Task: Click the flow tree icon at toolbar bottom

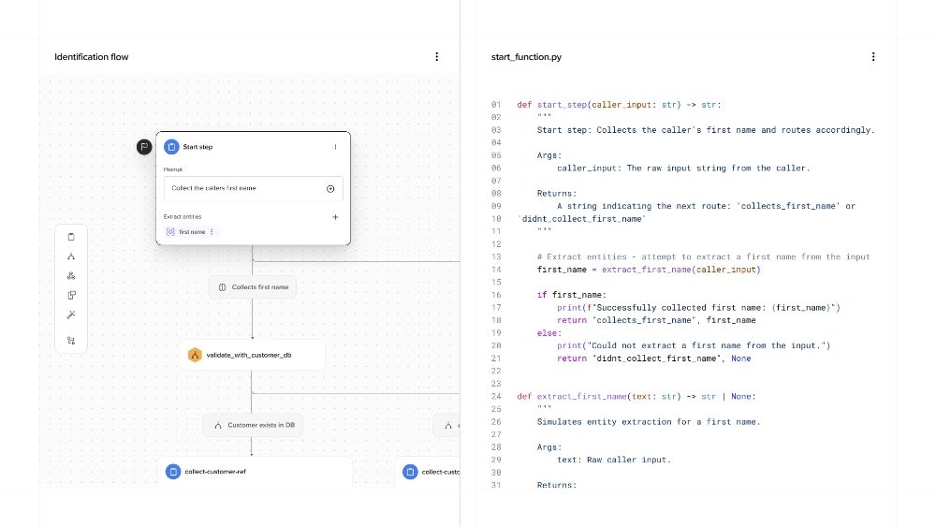Action: click(71, 341)
